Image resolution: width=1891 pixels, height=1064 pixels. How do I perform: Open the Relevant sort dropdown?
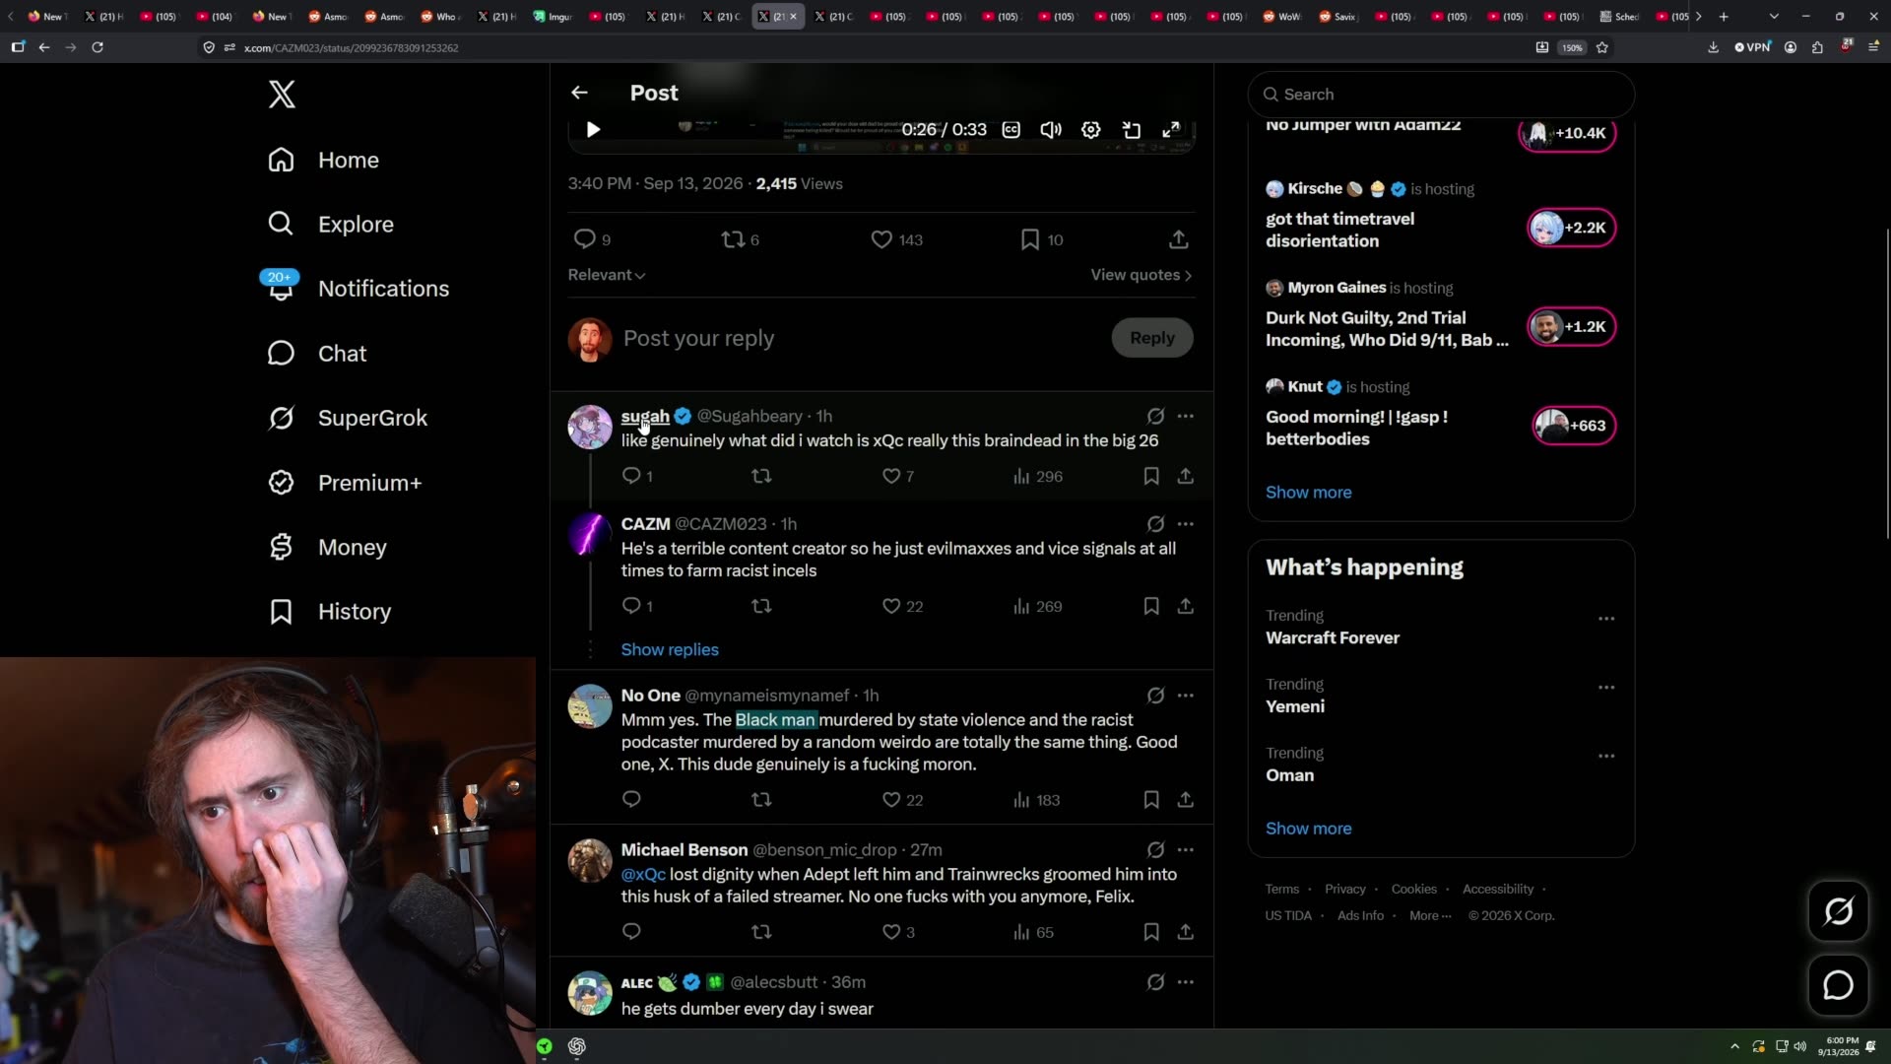pos(607,275)
